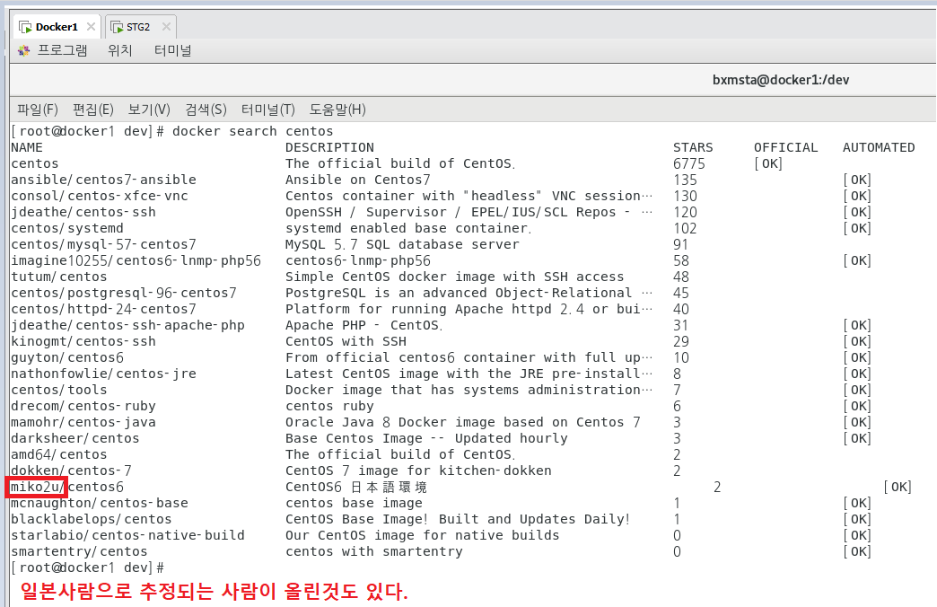Viewport: 937px width, 607px height.
Task: Select centos/postgresql-96-centos7 image name
Action: (124, 293)
